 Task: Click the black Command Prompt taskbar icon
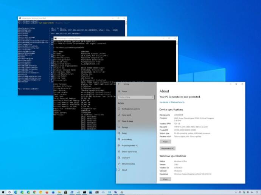(x=84, y=192)
